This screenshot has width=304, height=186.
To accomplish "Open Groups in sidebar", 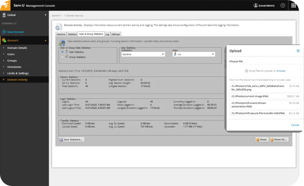I will pos(12,61).
